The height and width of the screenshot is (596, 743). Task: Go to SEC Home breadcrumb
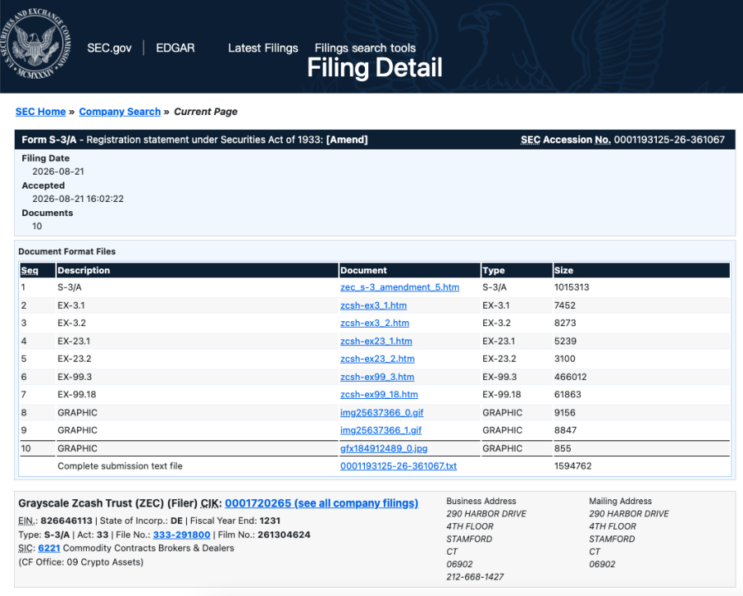[41, 112]
